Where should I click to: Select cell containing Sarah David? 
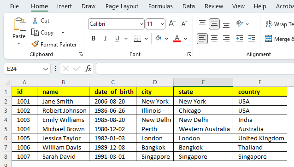click(63, 156)
